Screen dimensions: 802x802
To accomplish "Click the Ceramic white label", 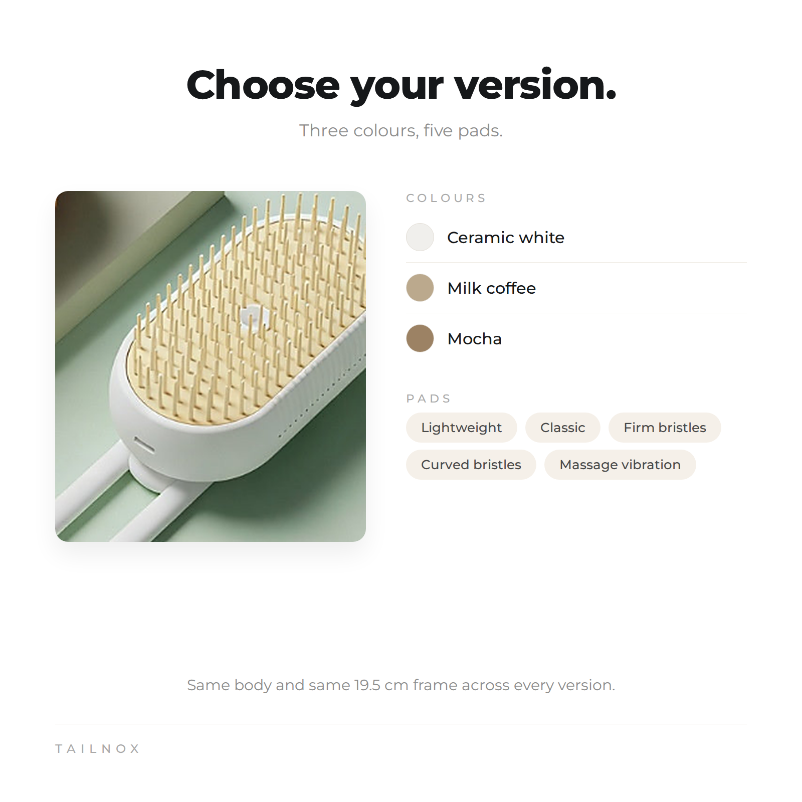I will 506,238.
